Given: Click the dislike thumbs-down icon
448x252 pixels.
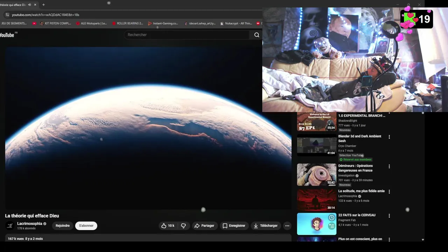Looking at the screenshot, I should click(183, 226).
